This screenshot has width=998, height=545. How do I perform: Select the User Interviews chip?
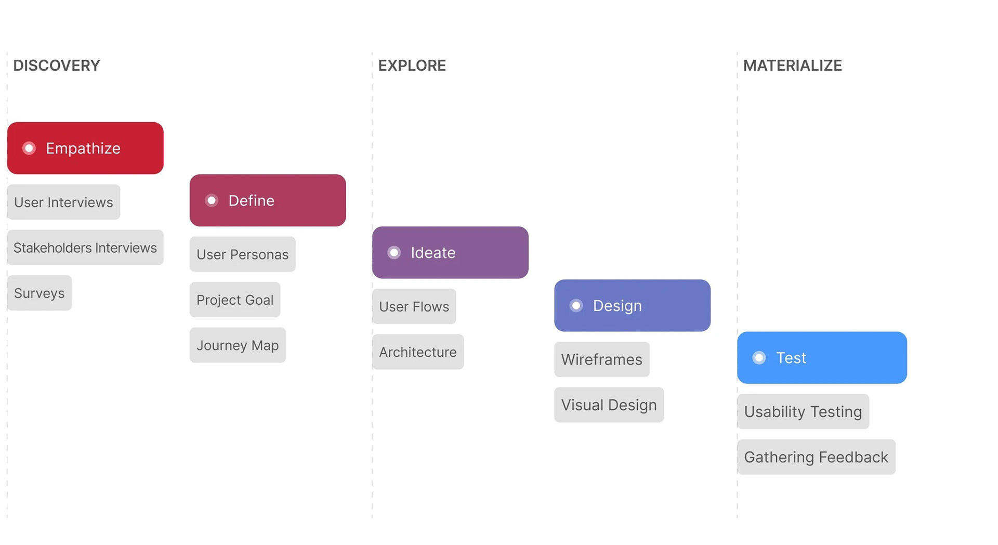(x=63, y=202)
